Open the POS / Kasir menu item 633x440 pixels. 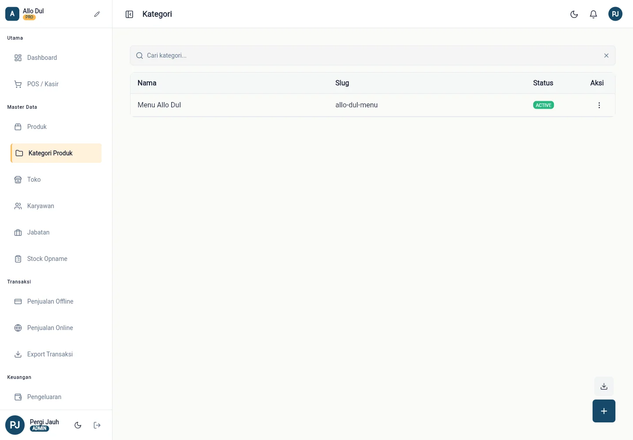point(56,84)
